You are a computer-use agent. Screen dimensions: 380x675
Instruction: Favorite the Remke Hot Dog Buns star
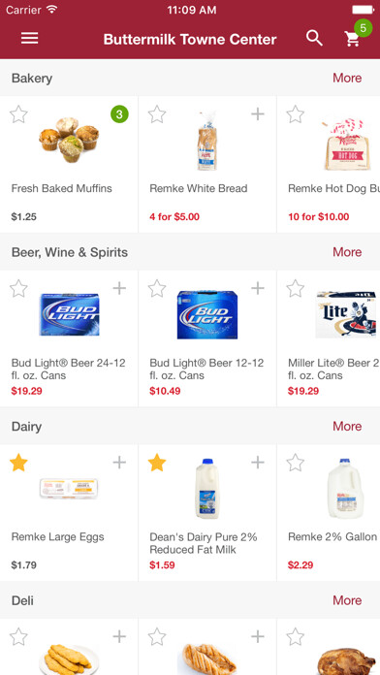[x=296, y=114]
